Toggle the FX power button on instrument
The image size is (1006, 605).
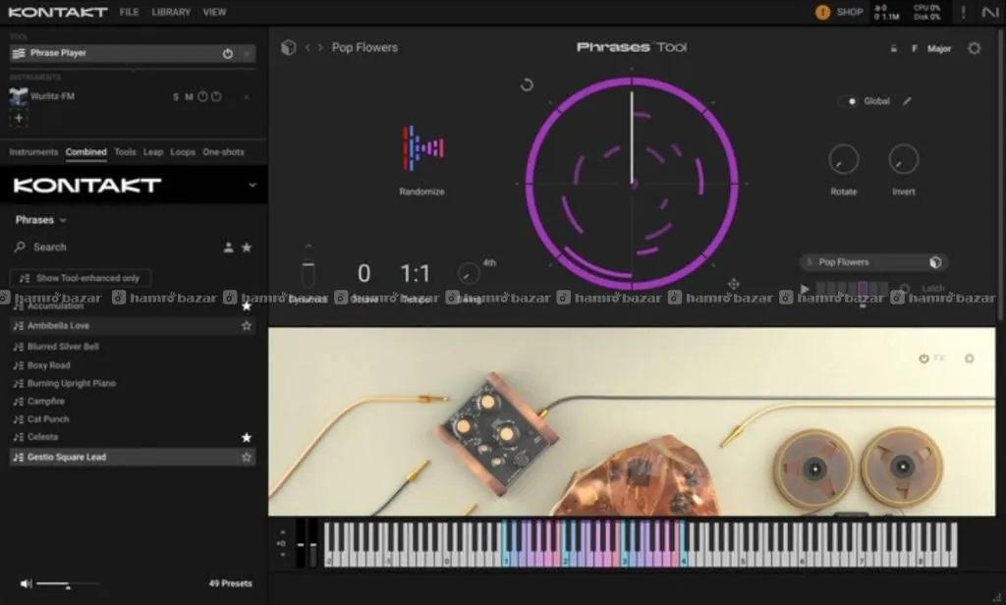923,358
